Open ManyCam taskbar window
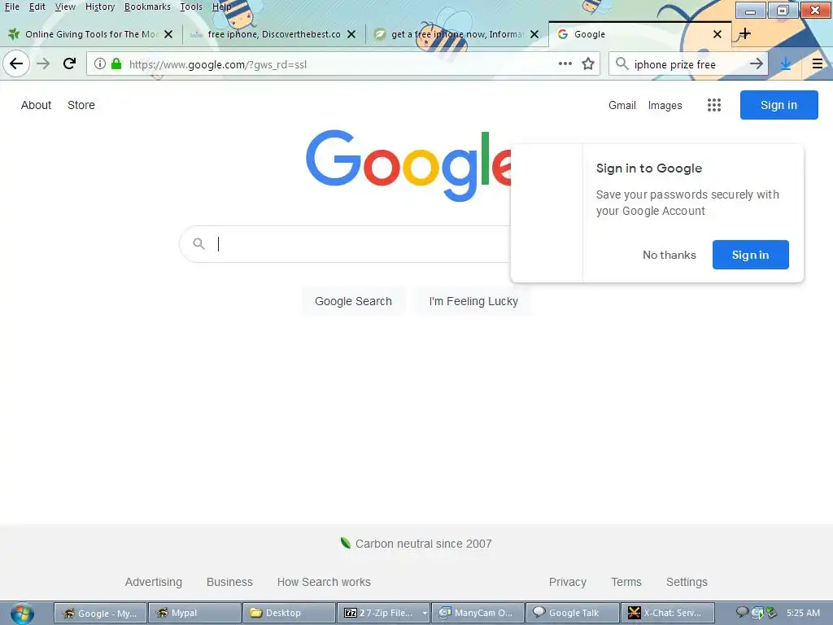 pyautogui.click(x=478, y=613)
